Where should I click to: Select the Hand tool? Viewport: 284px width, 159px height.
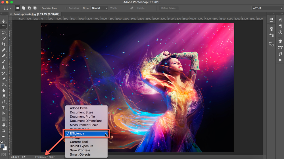click(x=4, y=125)
